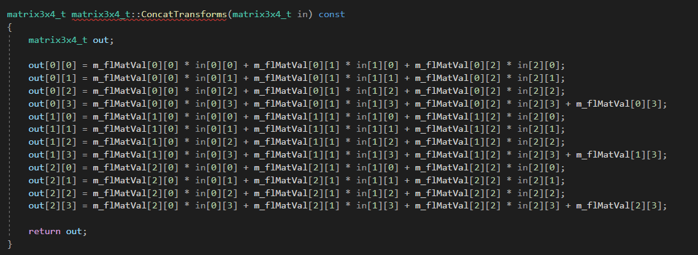Image resolution: width=698 pixels, height=255 pixels.
Task: Click m_flMatVal[1][3] at end of out[1][3] line
Action: coord(619,155)
